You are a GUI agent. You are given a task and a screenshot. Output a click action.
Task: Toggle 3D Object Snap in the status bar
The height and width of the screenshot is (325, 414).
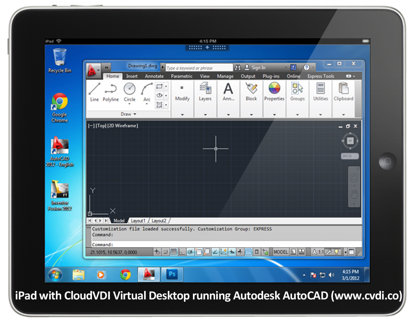tap(207, 252)
